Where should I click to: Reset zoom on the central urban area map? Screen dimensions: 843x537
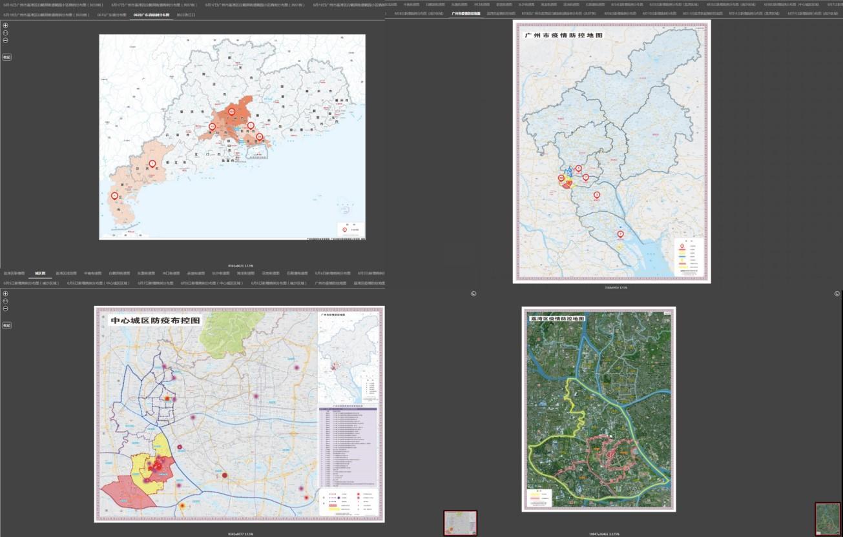tap(6, 301)
